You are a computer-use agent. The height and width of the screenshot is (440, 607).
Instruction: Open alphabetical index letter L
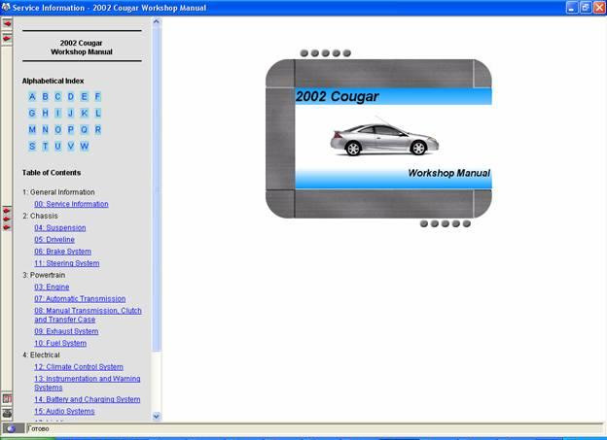coord(98,113)
